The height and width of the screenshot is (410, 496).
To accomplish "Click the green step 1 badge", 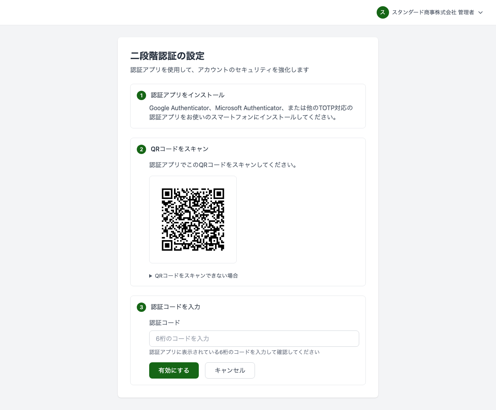I will (141, 95).
